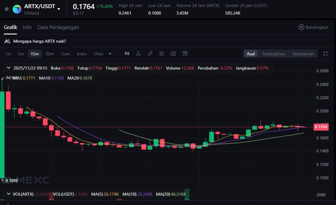Click the Bandingkan compare button
Image resolution: width=336 pixels, height=205 pixels.
(313, 27)
